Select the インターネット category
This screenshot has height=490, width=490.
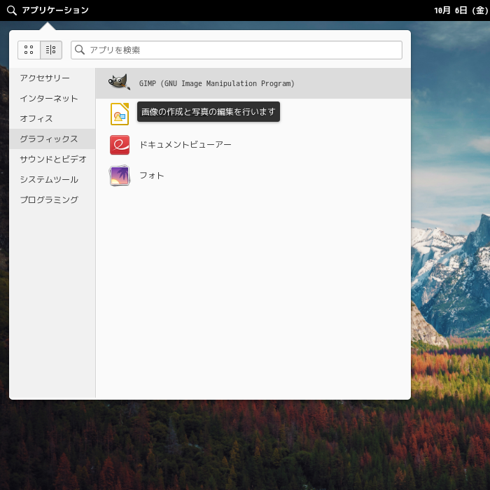(x=52, y=99)
